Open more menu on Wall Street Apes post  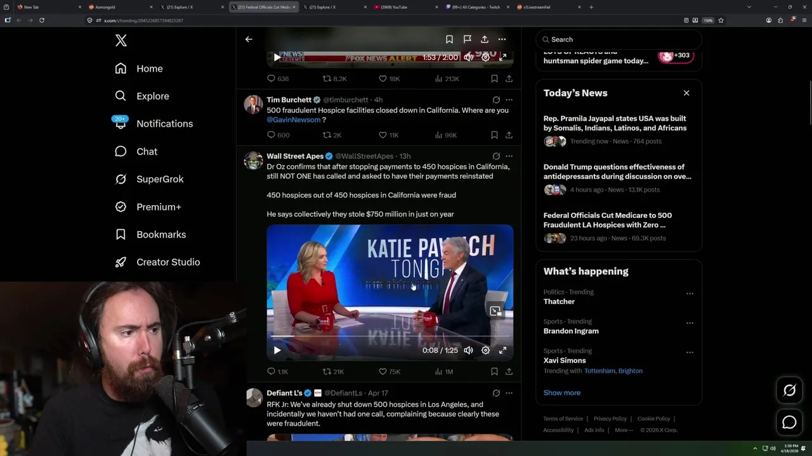[x=509, y=156]
